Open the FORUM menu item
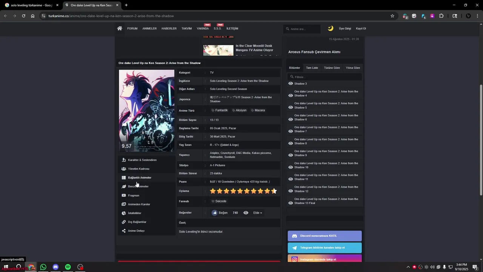Viewport: 483px width, 272px height. coord(132,28)
